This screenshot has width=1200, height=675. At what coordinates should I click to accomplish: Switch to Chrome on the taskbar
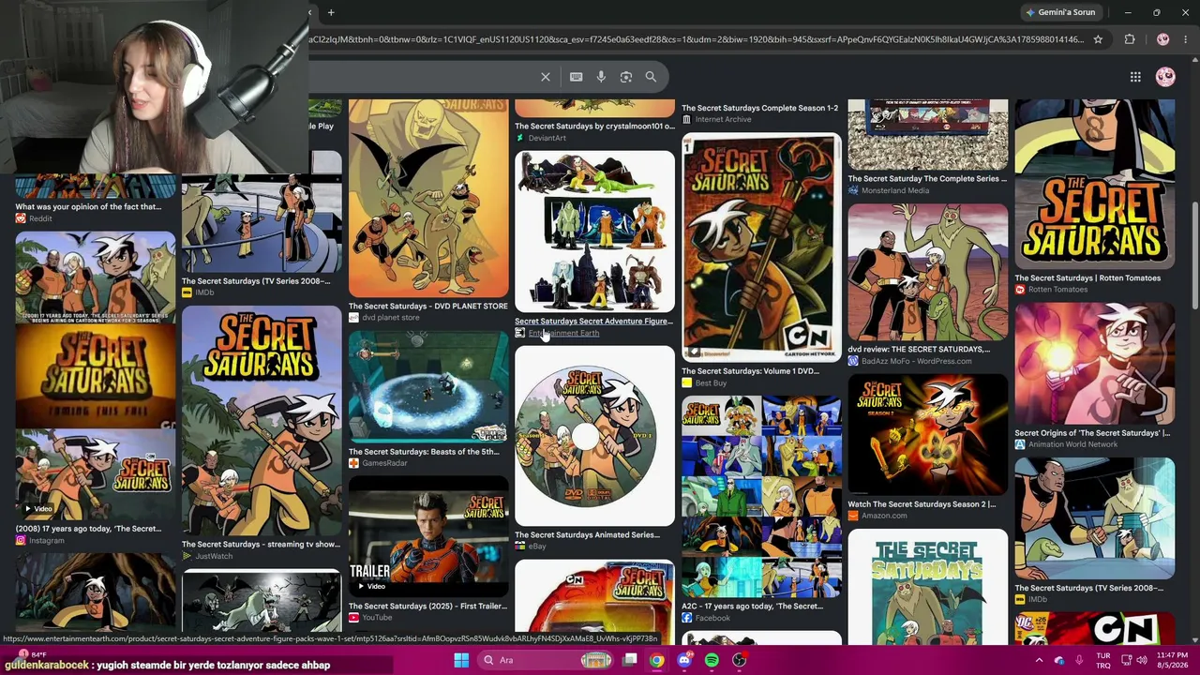point(657,660)
